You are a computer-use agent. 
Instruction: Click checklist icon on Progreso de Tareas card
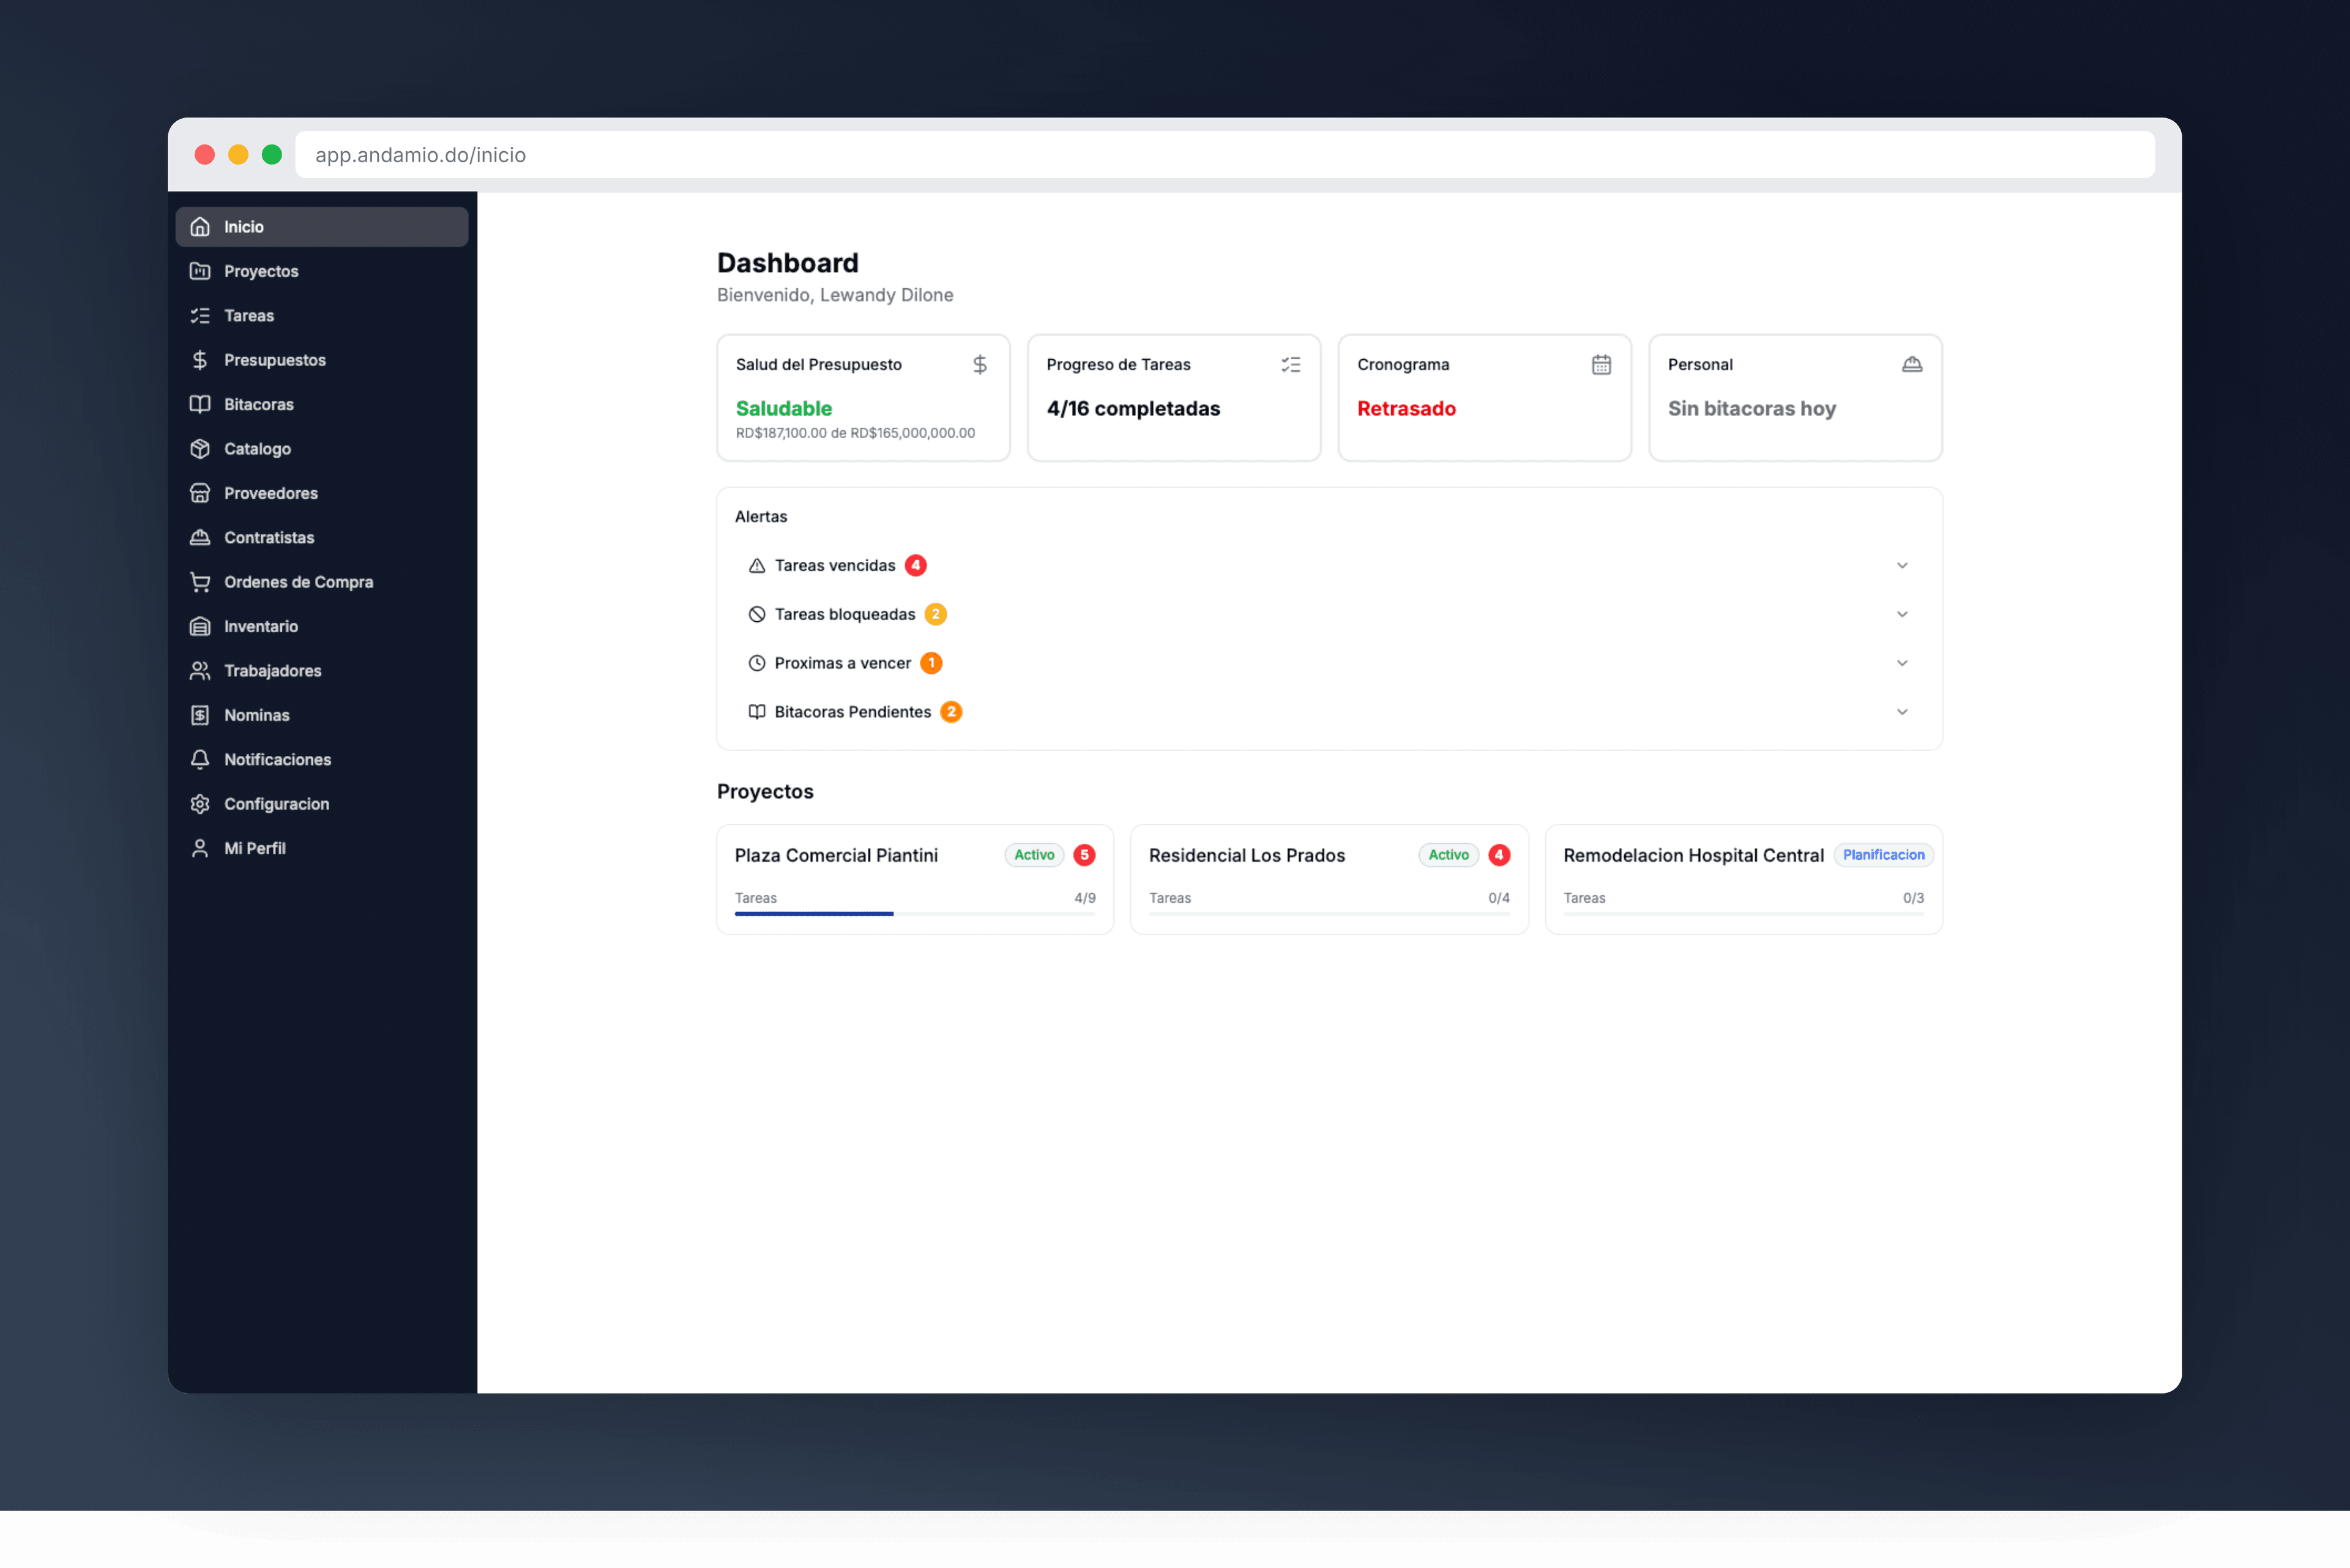coord(1291,365)
